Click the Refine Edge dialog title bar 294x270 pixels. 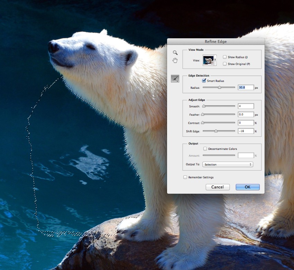[x=215, y=41]
